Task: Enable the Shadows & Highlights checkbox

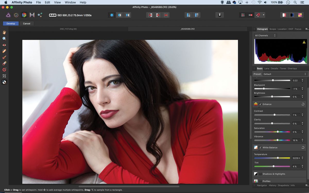Action: 260,174
